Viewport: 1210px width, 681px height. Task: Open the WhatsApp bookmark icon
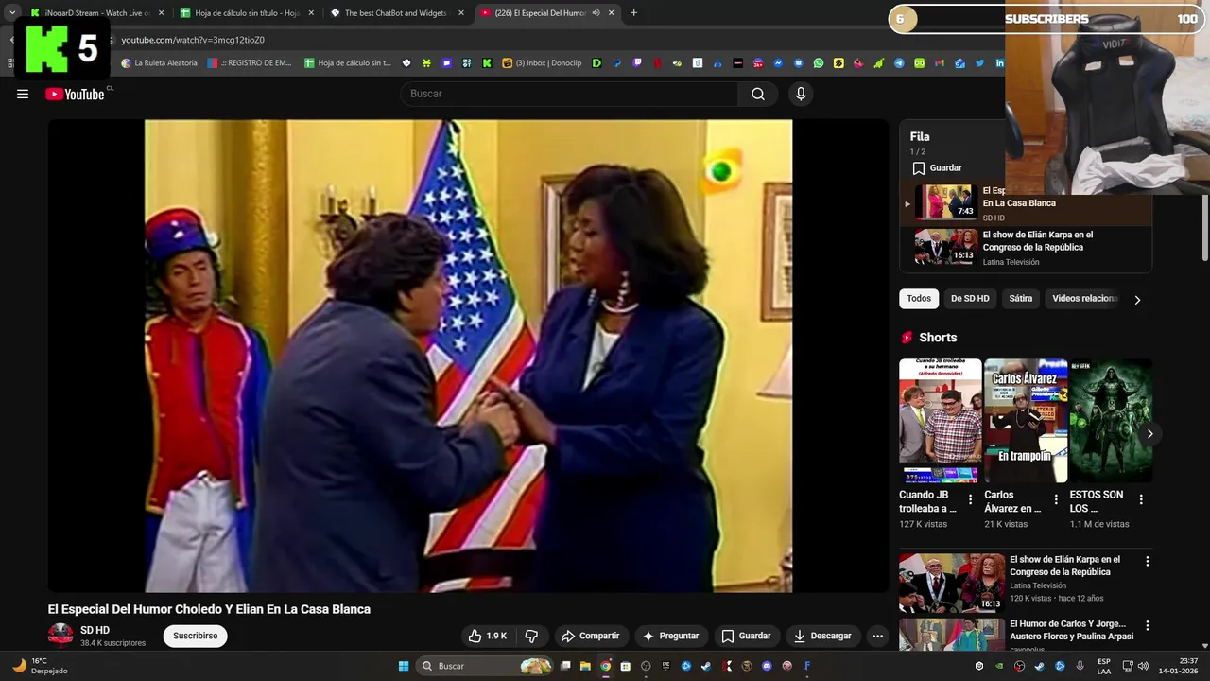(819, 63)
